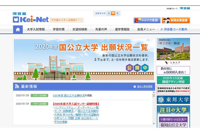Open the 先輩の声 menu

(x=101, y=29)
